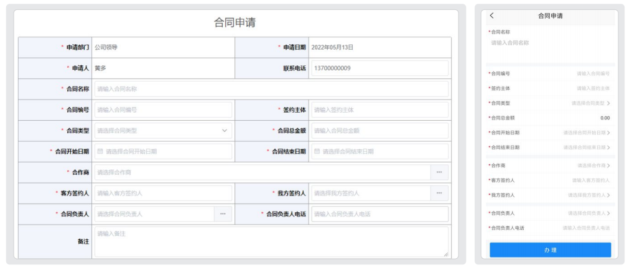
Task: Click the ellipsis button beside 我方签约人 field
Action: tap(439, 193)
